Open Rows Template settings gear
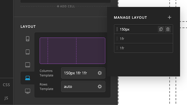The width and height of the screenshot is (187, 105). (x=100, y=87)
